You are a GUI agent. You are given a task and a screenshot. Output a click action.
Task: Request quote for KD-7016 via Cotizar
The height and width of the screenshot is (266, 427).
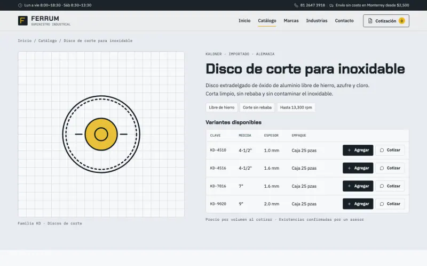click(x=390, y=186)
